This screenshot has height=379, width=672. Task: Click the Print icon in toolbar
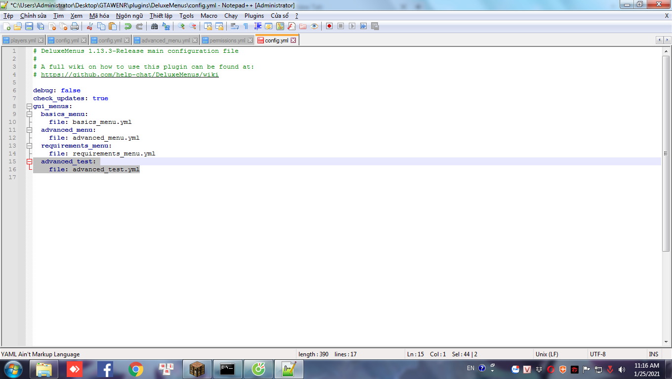click(75, 26)
